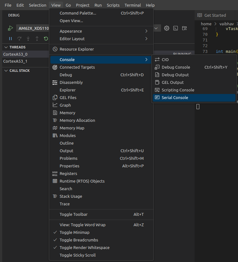Image resolution: width=238 pixels, height=262 pixels.
Task: Choose GEL Output in the Console submenu
Action: pyautogui.click(x=172, y=83)
